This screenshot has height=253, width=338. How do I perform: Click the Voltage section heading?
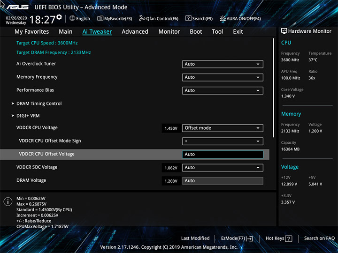(x=290, y=167)
